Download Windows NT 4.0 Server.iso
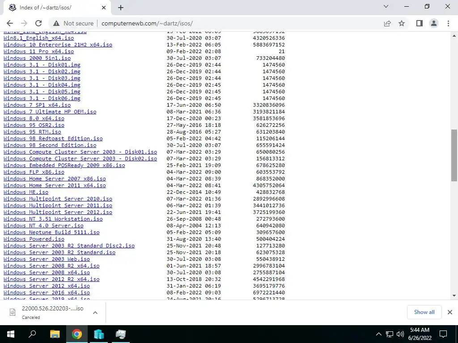The width and height of the screenshot is (458, 343). tap(43, 226)
